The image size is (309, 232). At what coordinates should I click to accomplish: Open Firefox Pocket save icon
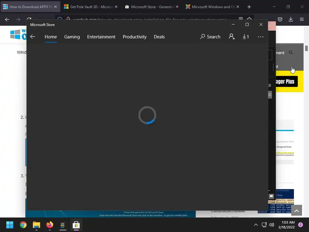[280, 19]
